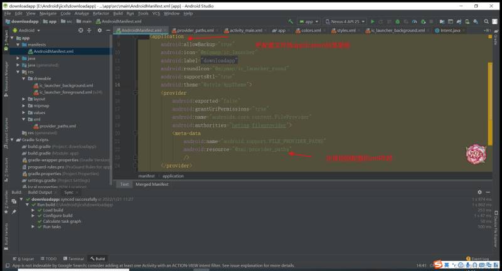
Task: Open Search Everywhere magnifier icon
Action: click(x=486, y=21)
